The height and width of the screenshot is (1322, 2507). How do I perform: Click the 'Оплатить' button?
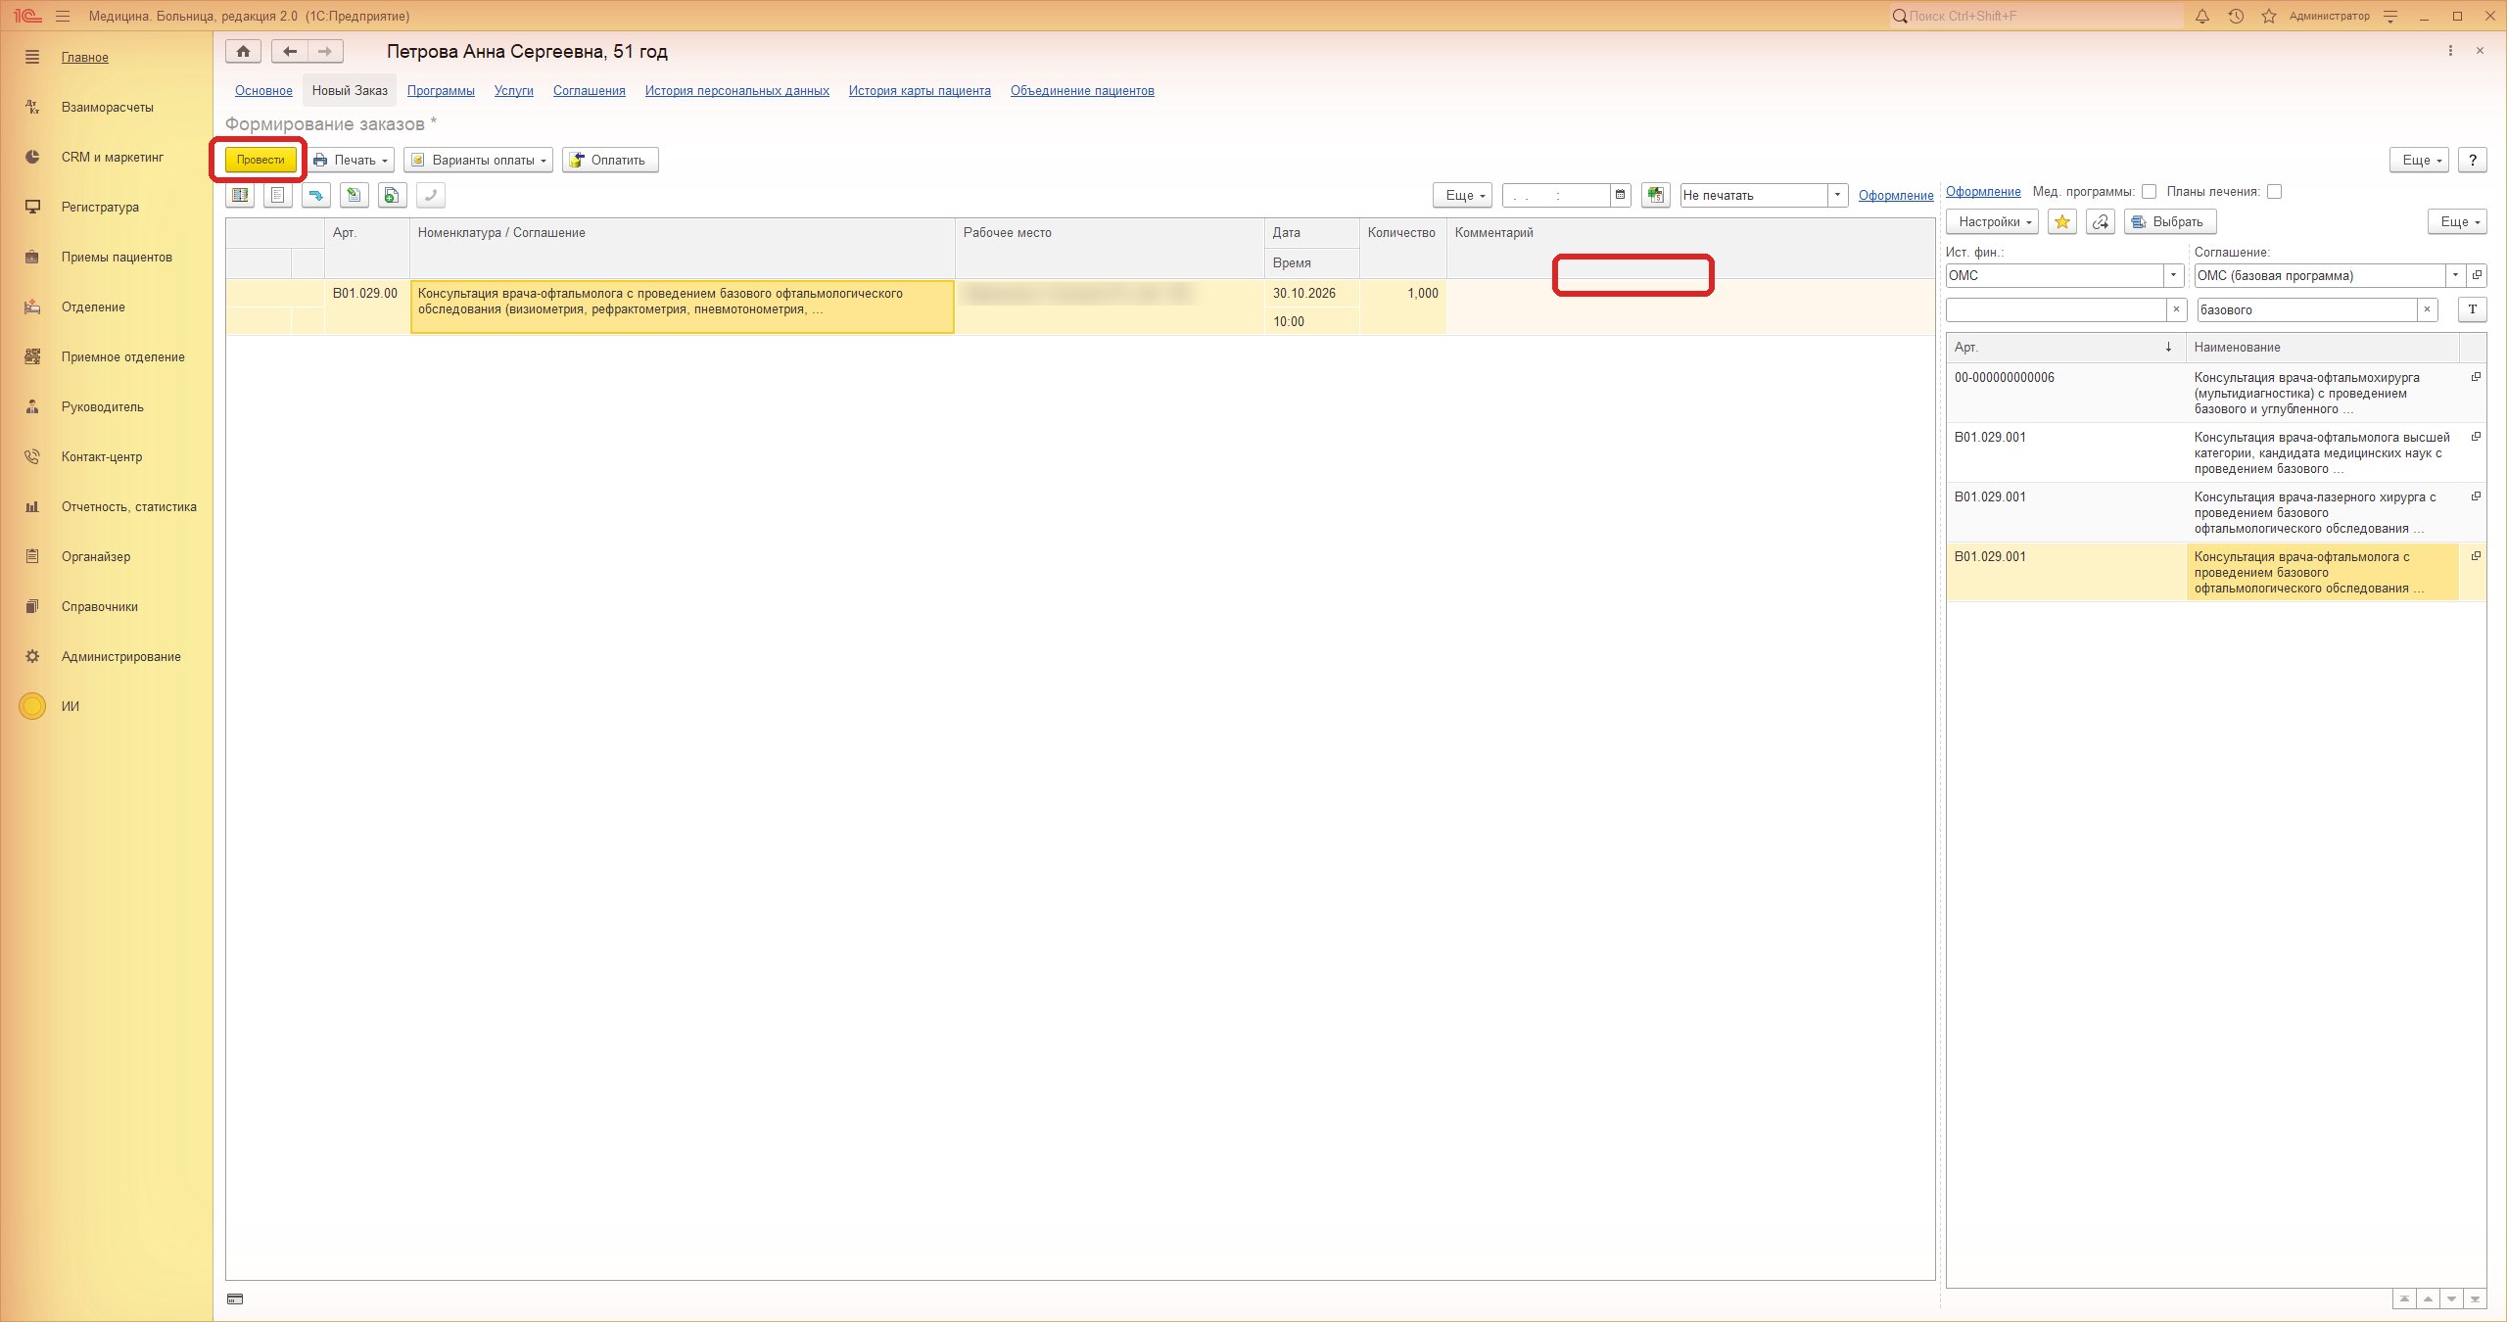click(x=610, y=160)
